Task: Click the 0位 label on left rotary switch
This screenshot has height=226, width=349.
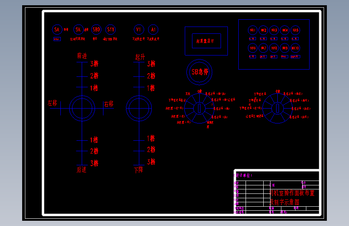Action: tap(200, 91)
